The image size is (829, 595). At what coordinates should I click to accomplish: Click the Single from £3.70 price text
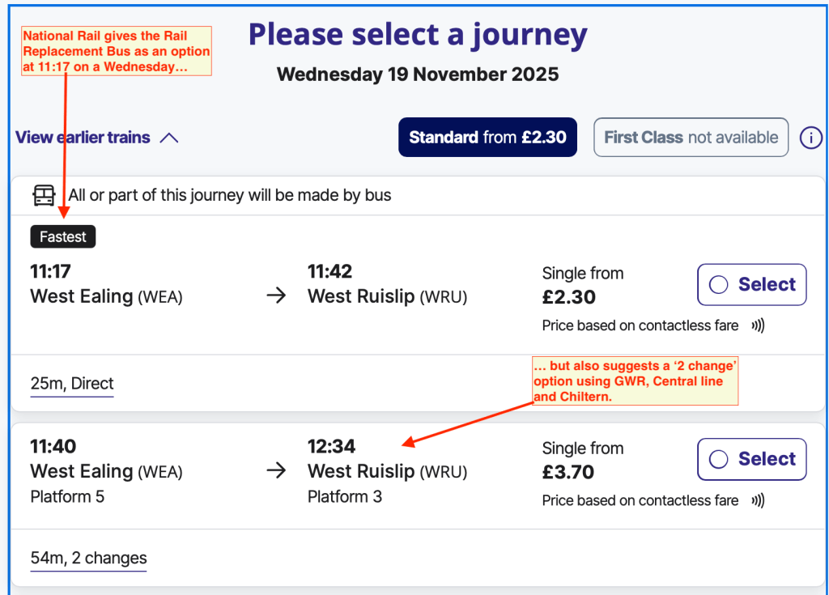click(x=583, y=461)
